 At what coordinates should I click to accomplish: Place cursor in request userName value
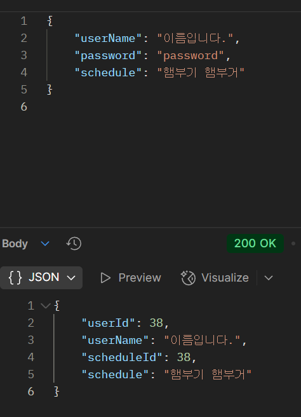coord(195,38)
